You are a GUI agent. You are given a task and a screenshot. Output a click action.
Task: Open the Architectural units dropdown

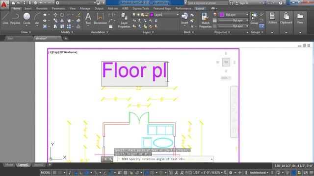point(259,173)
